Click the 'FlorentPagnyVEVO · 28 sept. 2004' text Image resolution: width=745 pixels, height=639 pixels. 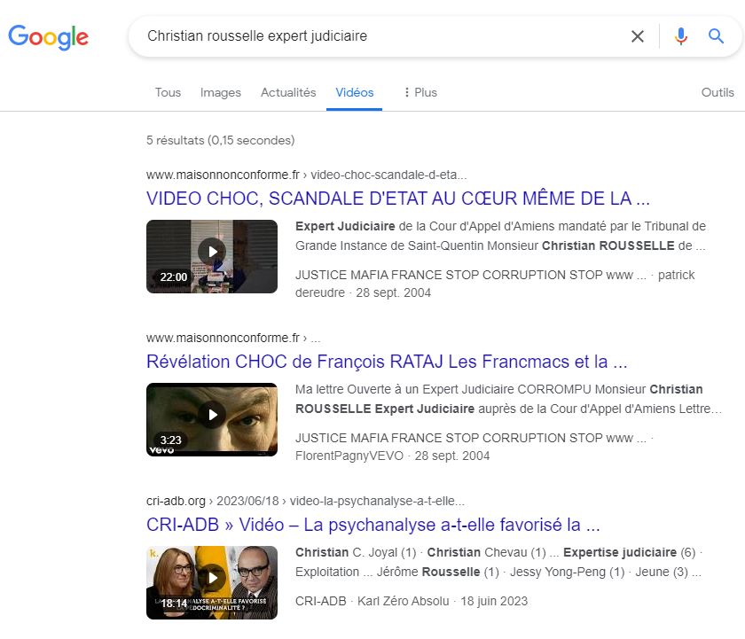click(x=392, y=456)
